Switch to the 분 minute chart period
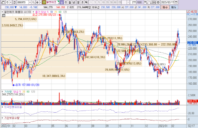This screenshot has height=128, width=198. 78,2
